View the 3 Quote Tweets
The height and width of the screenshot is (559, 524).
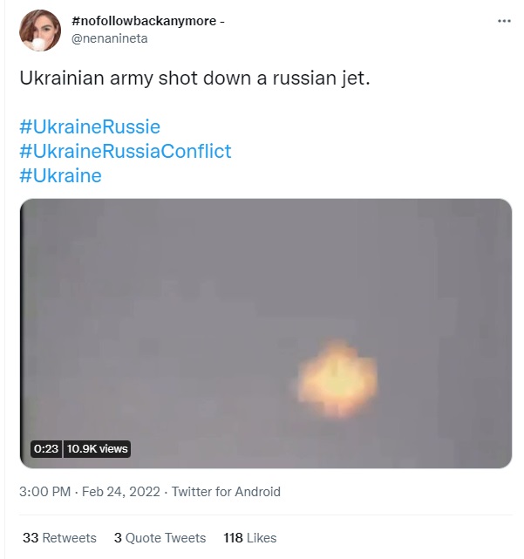(x=160, y=538)
